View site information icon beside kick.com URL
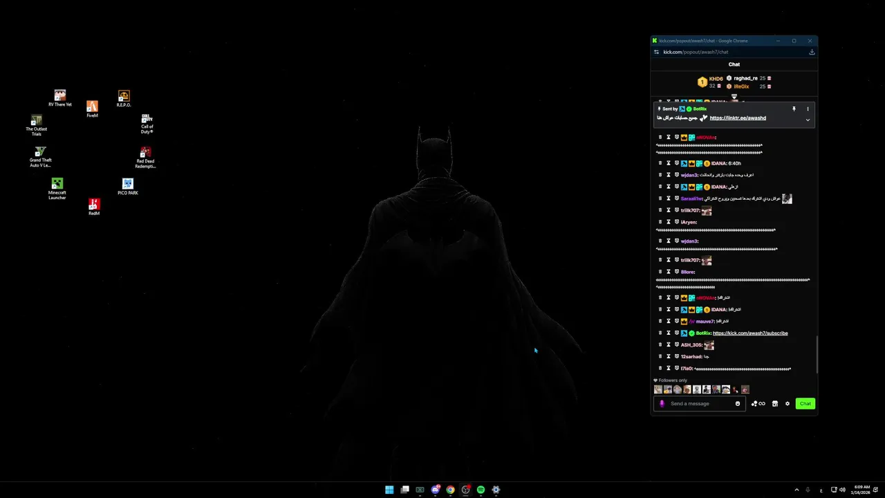Viewport: 885px width, 498px height. tap(656, 52)
